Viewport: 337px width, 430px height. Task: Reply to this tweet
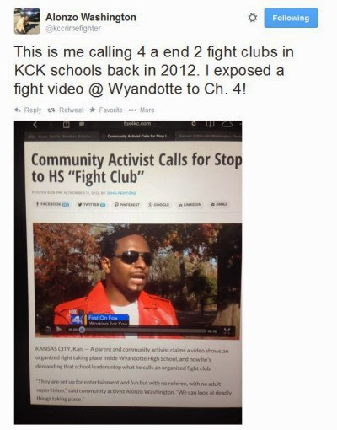point(28,110)
